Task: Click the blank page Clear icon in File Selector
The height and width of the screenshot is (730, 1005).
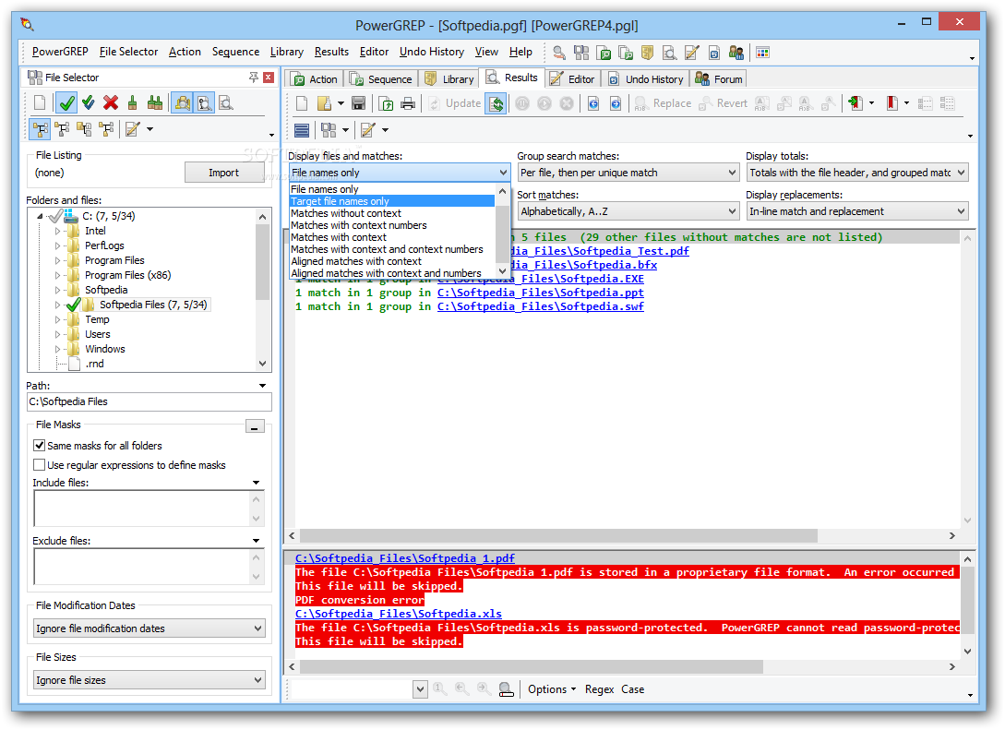Action: tap(40, 102)
